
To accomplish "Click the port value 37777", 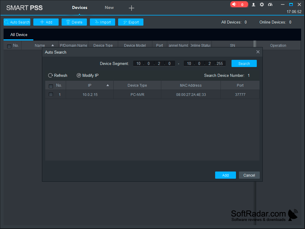I will tap(240, 94).
